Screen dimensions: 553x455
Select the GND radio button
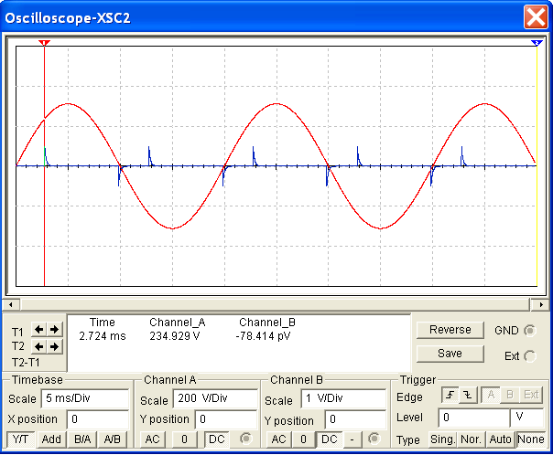click(530, 330)
